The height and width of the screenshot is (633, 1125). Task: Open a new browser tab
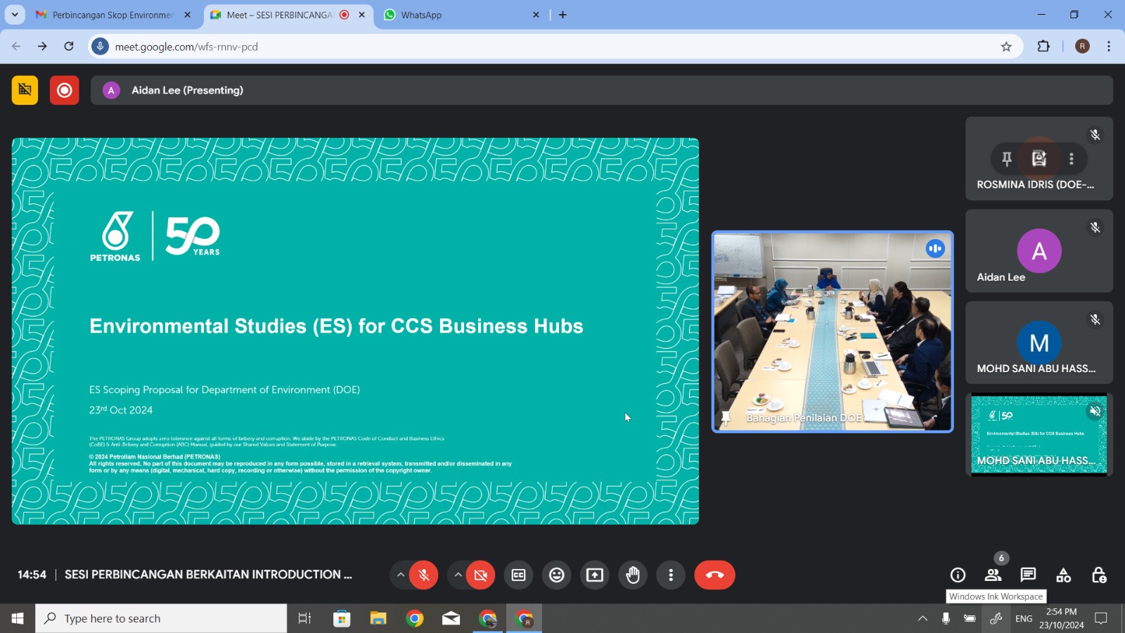[x=562, y=15]
